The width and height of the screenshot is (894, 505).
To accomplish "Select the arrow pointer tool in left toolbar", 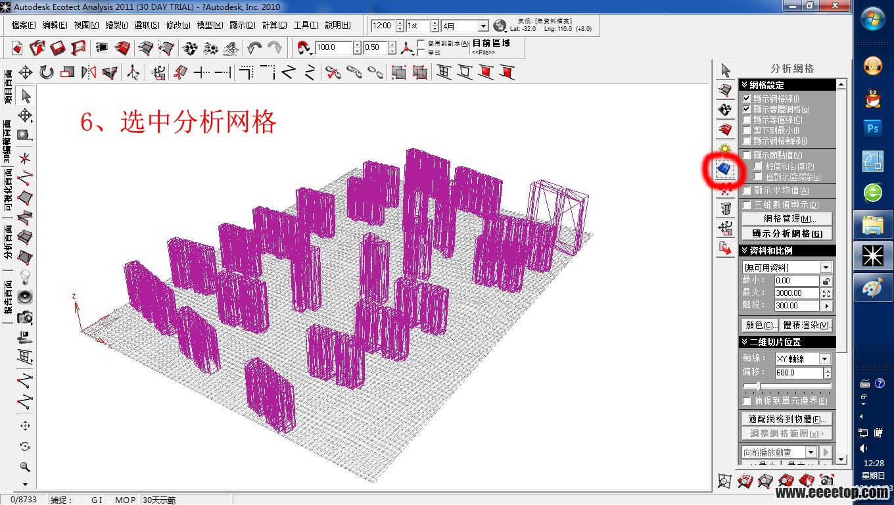I will (x=26, y=96).
